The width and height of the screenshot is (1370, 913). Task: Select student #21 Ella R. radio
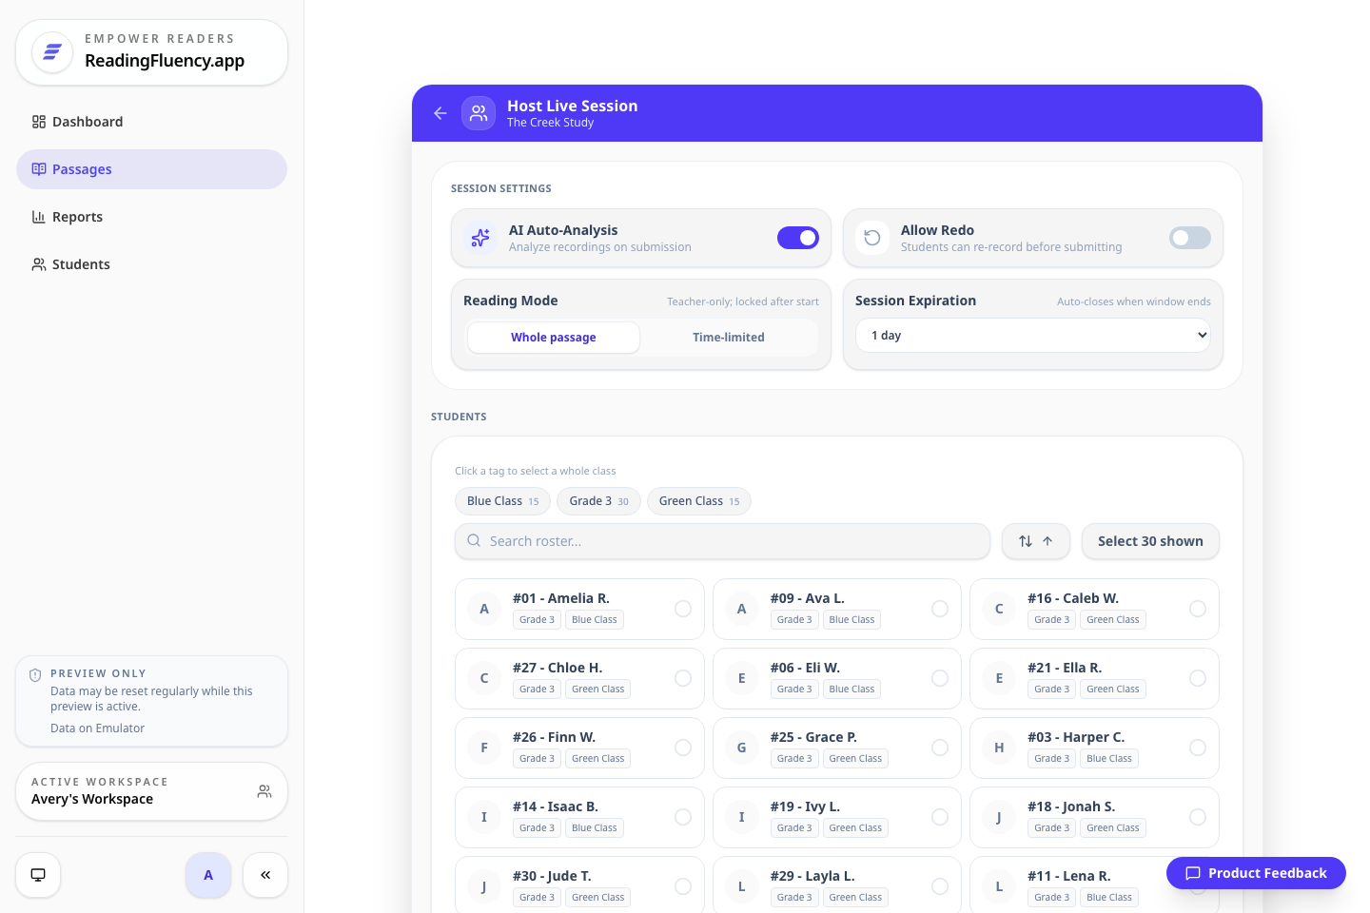pos(1198,678)
